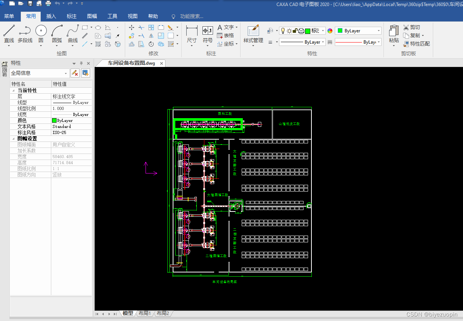This screenshot has height=321, width=463.
Task: Switch to the 标注 ribbon tab
Action: pos(72,16)
